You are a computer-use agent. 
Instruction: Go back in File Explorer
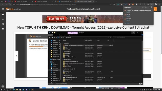50,38
